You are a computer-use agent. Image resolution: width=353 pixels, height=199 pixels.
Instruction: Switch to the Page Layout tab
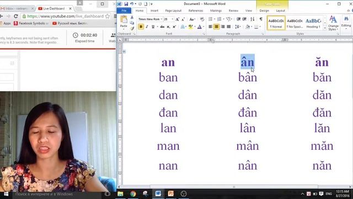tap(173, 11)
